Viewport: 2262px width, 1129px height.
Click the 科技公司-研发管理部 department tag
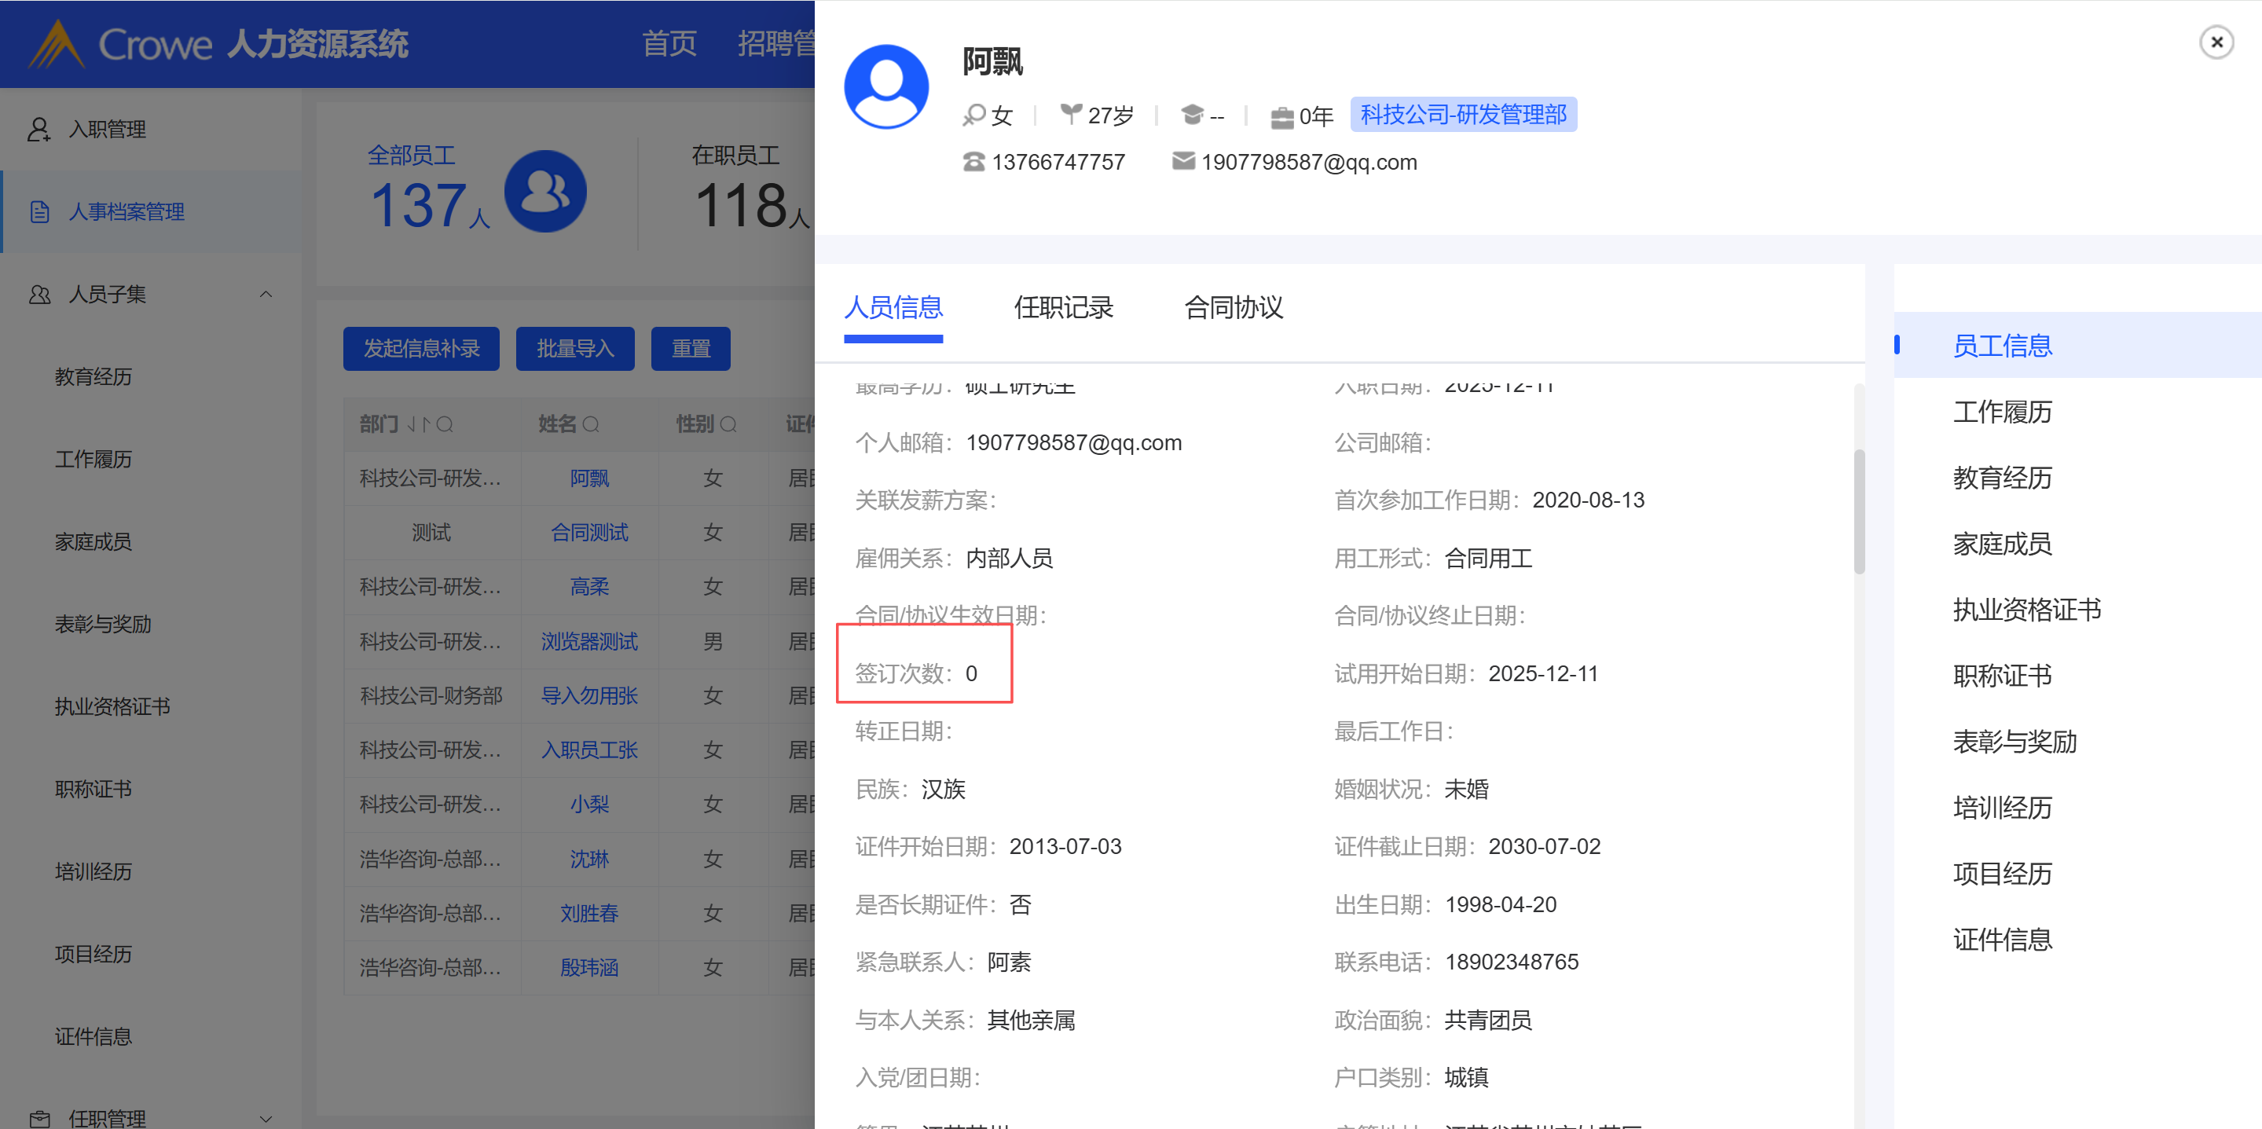(x=1462, y=115)
